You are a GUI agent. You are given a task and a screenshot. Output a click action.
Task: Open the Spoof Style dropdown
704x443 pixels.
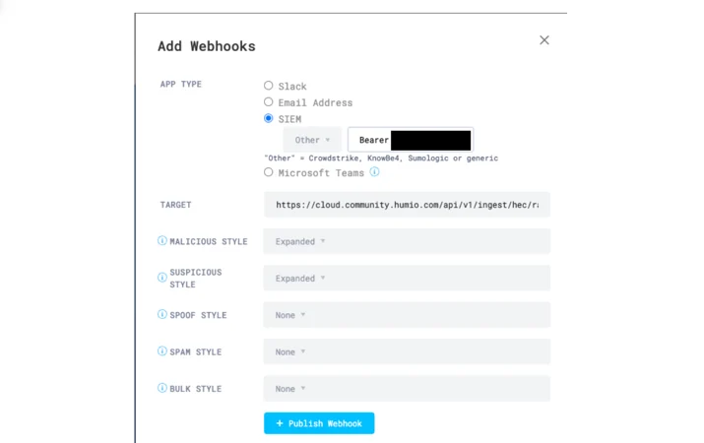point(407,315)
